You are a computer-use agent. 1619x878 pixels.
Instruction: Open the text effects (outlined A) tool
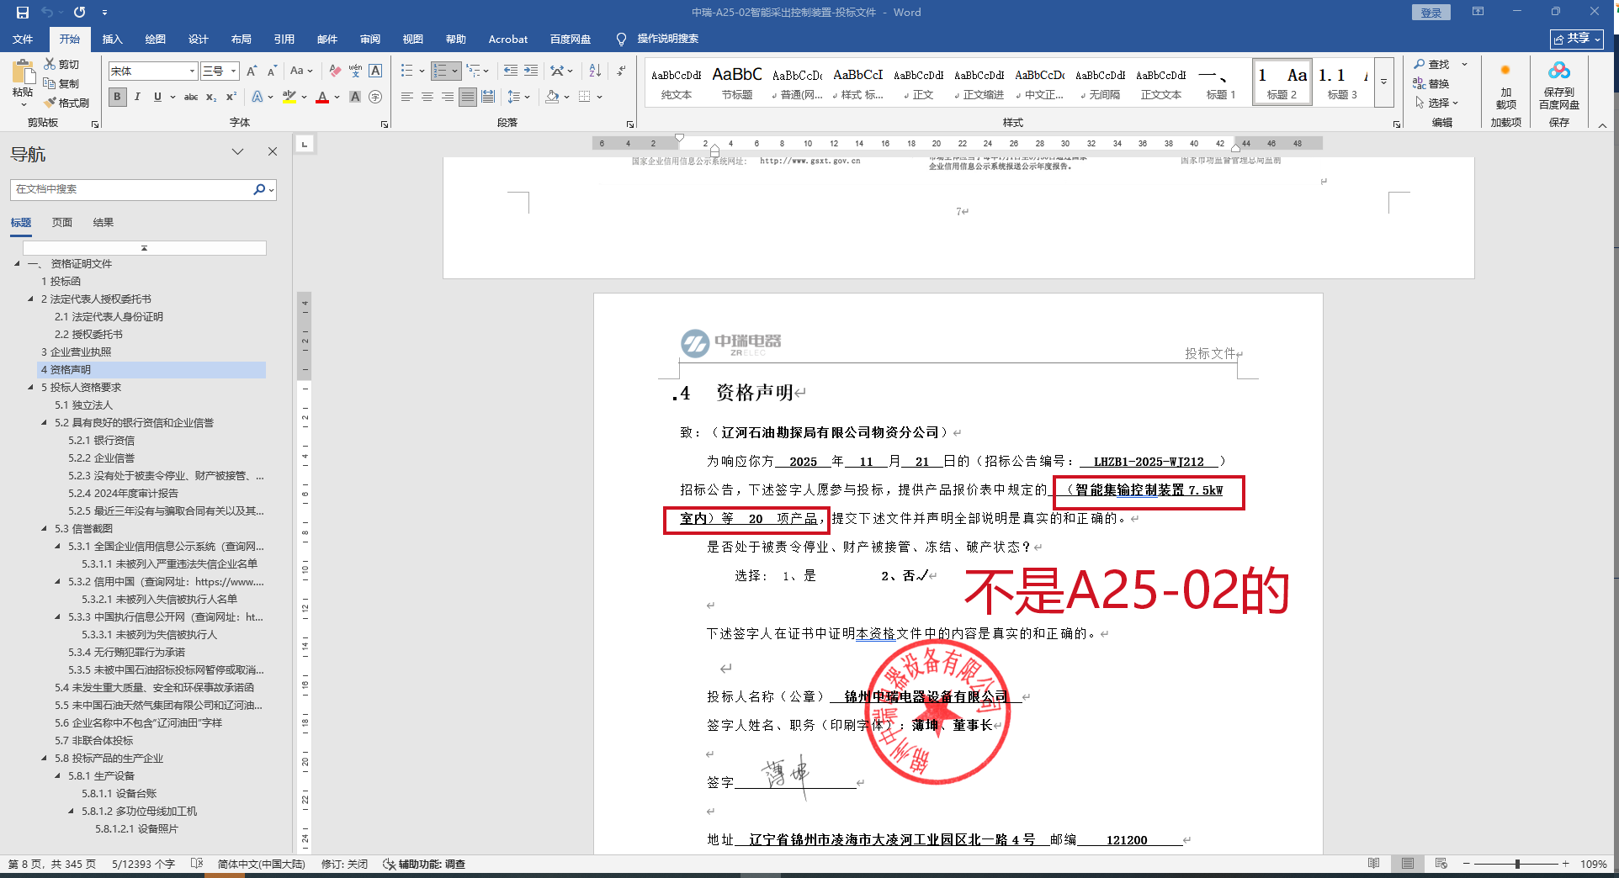(257, 97)
